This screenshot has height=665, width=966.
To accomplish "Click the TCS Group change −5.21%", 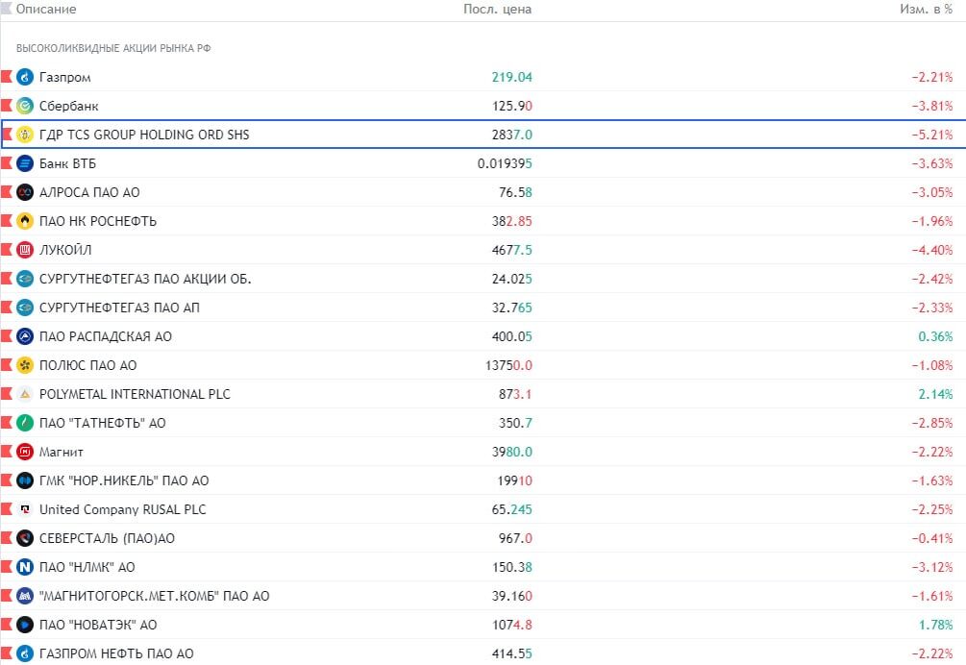I will (x=932, y=135).
